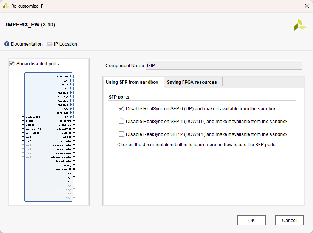Viewport: 313px width, 233px height.
Task: Expand the GT interface plus sign
Action: [70, 117]
